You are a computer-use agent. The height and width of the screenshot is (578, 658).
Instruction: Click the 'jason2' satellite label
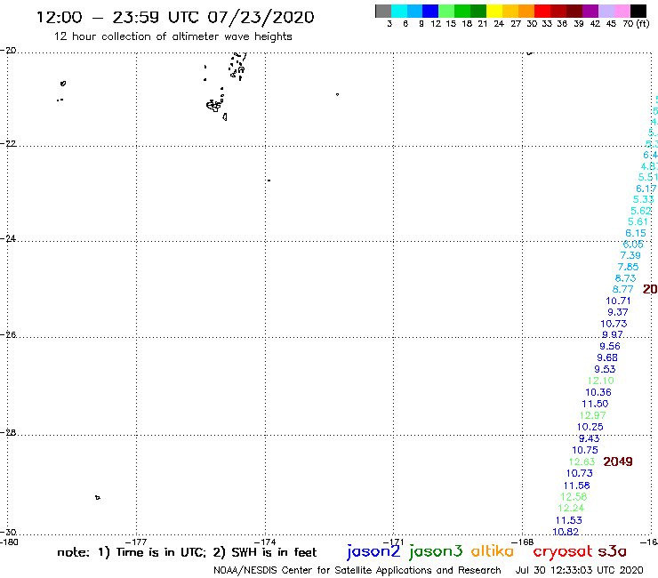point(373,552)
